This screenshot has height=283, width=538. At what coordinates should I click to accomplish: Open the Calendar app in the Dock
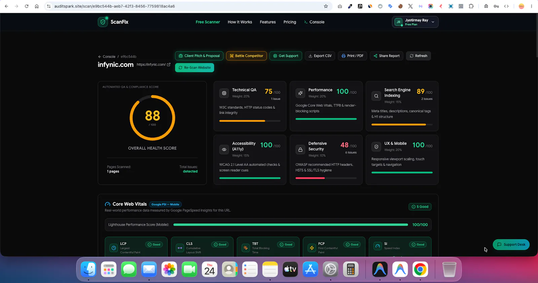click(209, 269)
